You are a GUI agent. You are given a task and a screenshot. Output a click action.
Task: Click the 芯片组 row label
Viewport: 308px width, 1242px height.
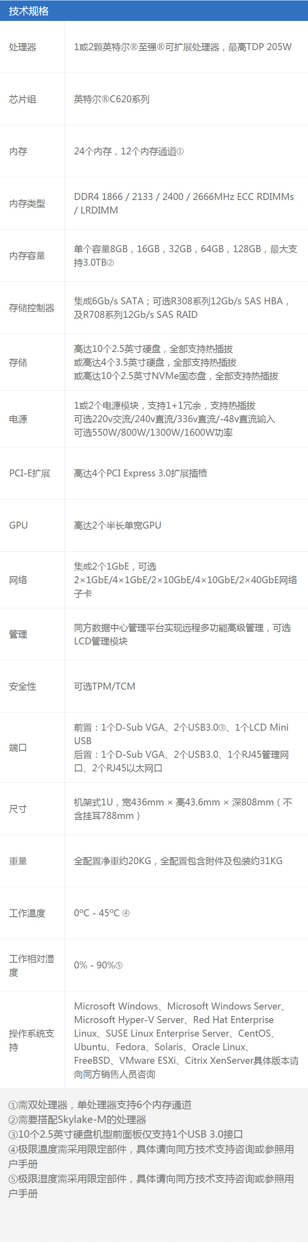click(22, 99)
